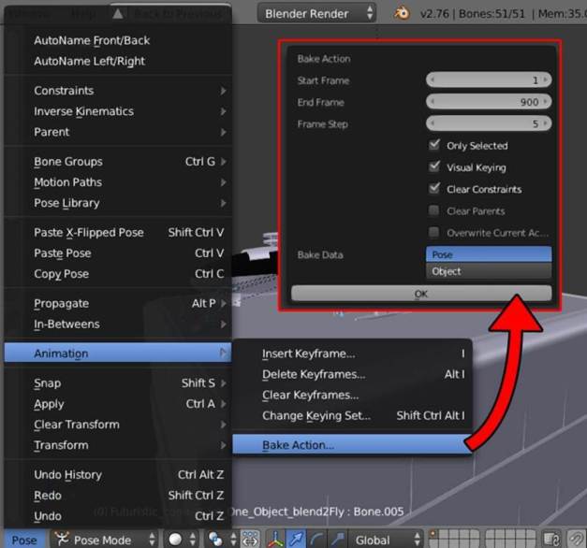Screen dimensions: 587x548
Task: Open the In-Betweens submenu
Action: coord(118,324)
